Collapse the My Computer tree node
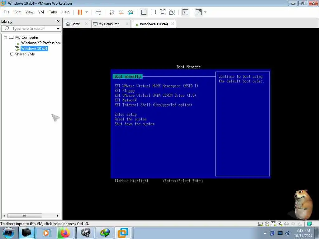Screen dimensions: 319x239 (x=6, y=38)
